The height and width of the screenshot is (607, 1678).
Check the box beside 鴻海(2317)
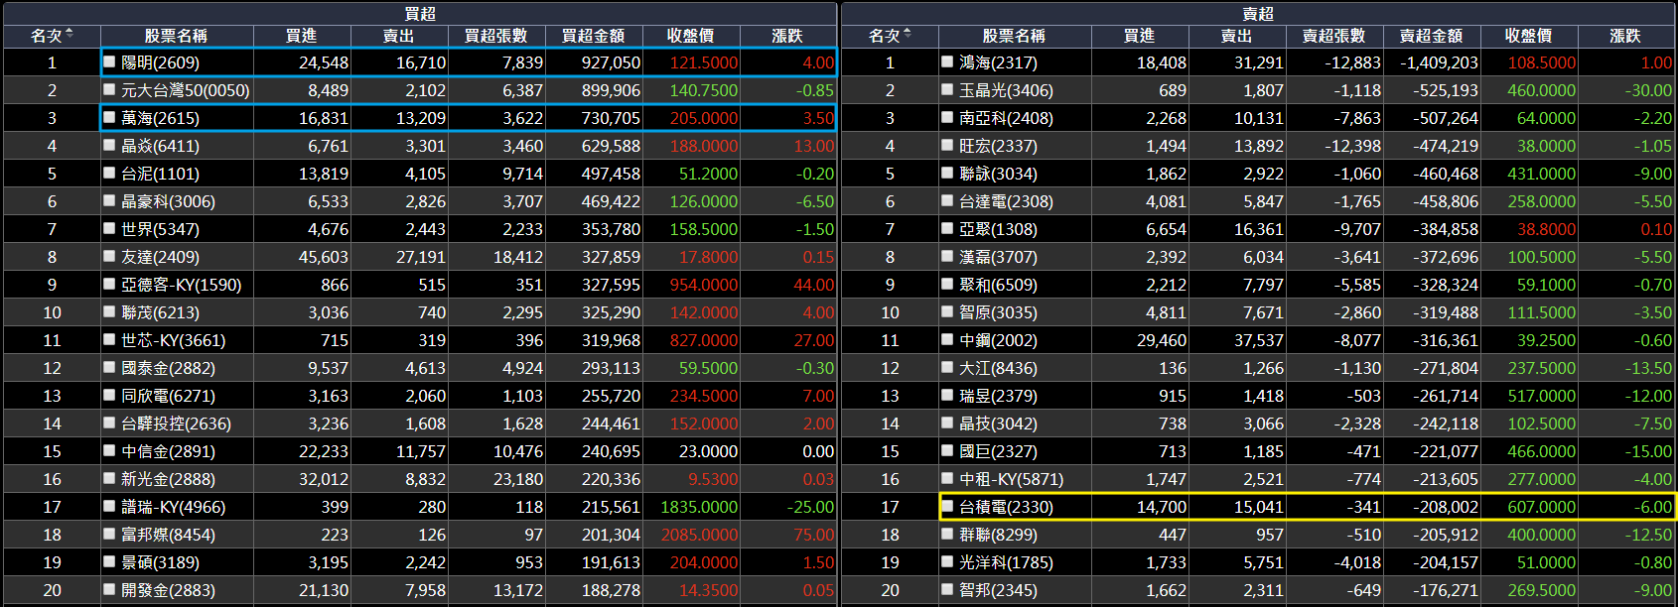[947, 61]
